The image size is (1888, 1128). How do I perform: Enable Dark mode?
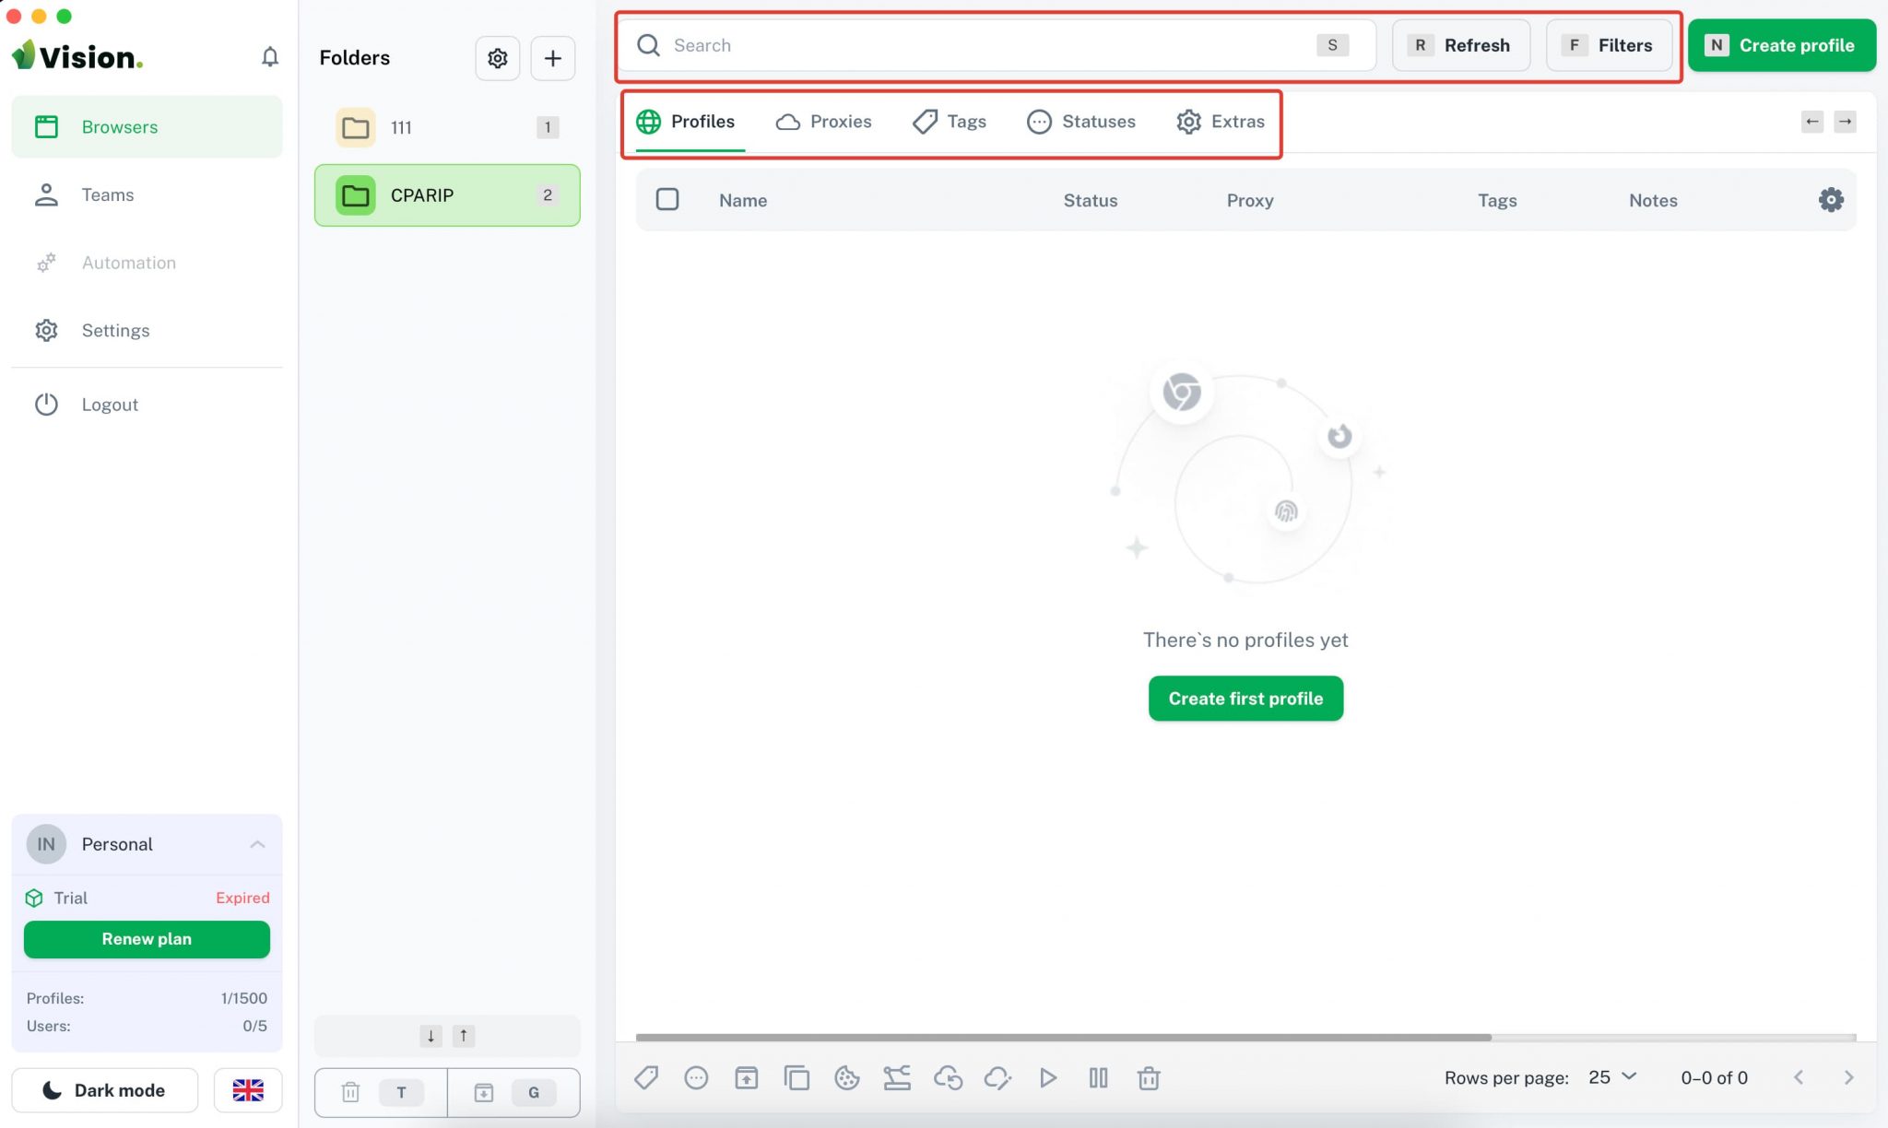pos(104,1089)
